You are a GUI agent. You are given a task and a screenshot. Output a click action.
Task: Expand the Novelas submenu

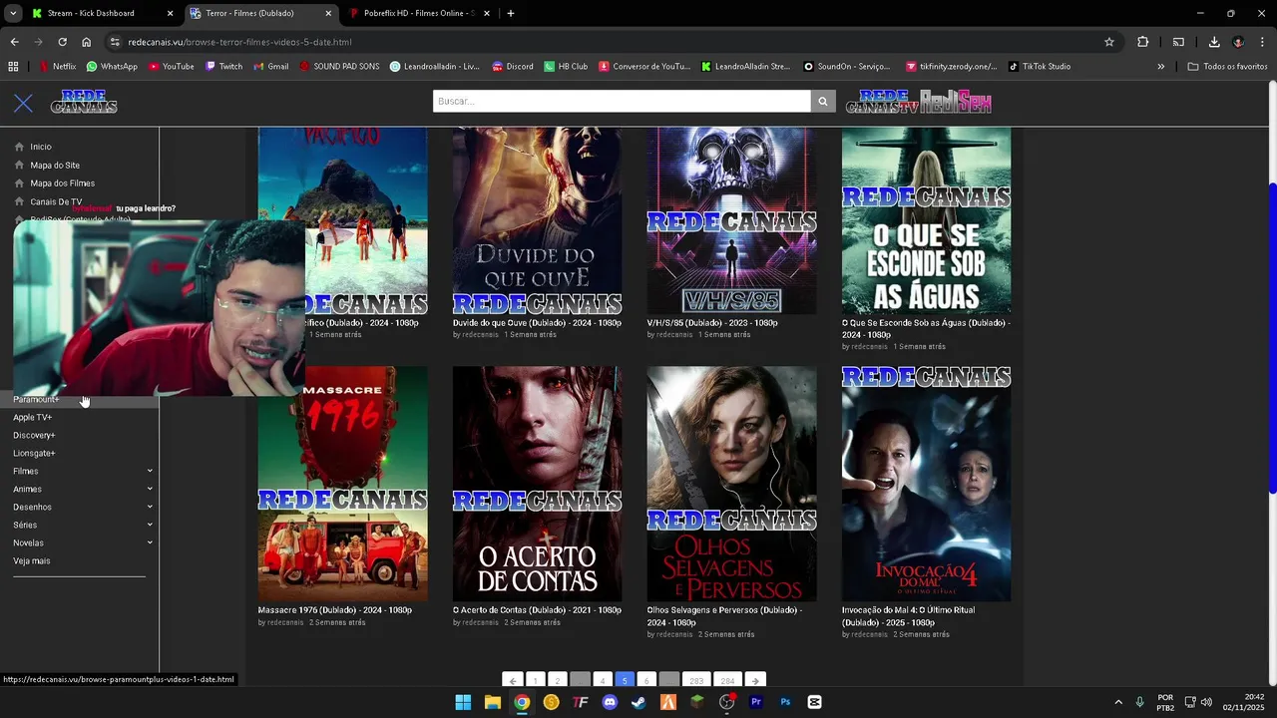[x=150, y=542]
